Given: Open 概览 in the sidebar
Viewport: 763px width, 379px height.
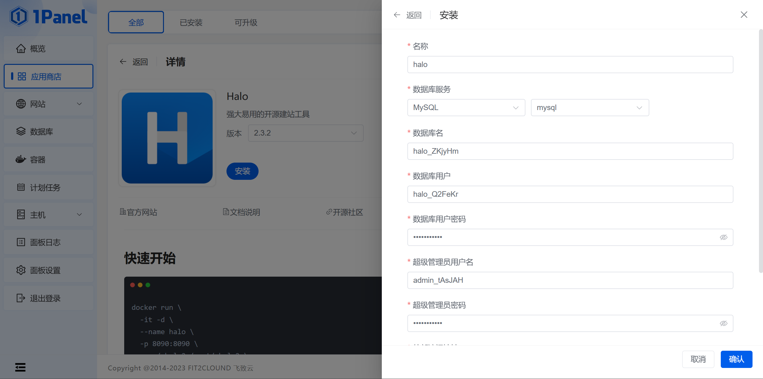Looking at the screenshot, I should point(48,49).
